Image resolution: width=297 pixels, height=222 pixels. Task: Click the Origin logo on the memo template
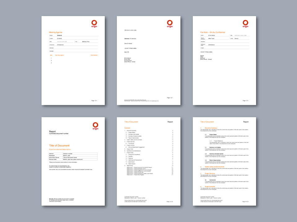[x=170, y=23]
